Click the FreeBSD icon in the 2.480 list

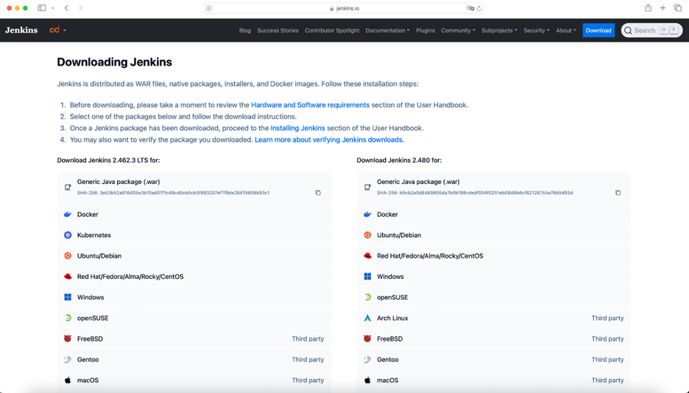tap(367, 339)
